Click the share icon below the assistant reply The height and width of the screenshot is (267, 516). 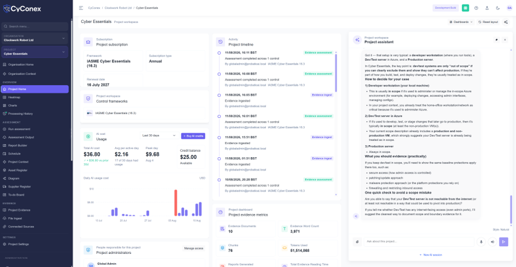coord(356,216)
